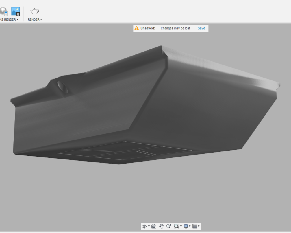Click the Unsaved warning triangle icon
This screenshot has height=233, width=291.
point(137,28)
